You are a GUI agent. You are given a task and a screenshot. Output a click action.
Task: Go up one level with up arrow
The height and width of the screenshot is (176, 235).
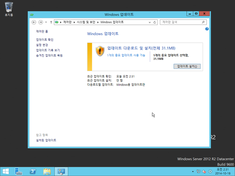51,22
